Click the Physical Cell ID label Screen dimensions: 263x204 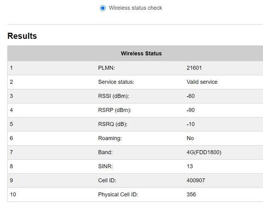(x=118, y=195)
